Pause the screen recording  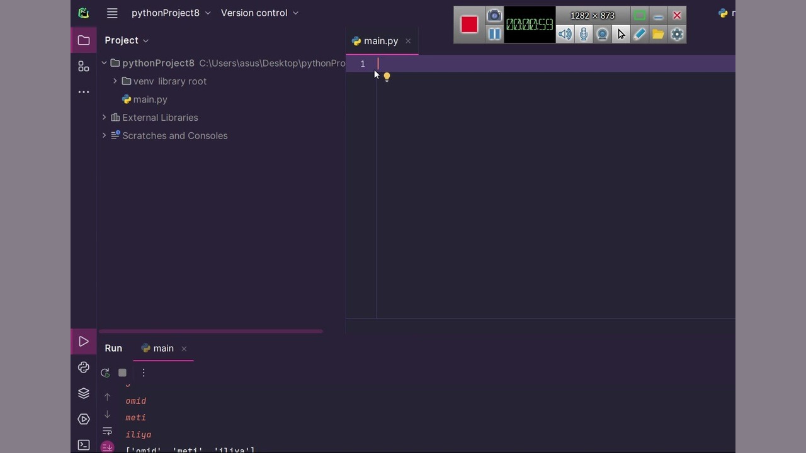(494, 34)
